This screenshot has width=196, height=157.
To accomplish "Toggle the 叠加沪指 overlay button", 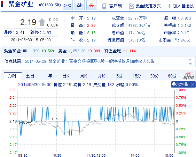I will coord(180,84).
